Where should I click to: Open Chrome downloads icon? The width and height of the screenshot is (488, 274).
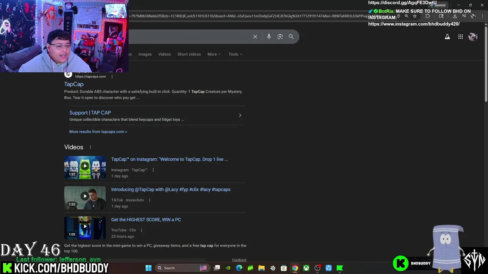(455, 16)
